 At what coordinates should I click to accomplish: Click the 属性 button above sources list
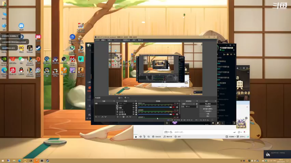pos(121,98)
